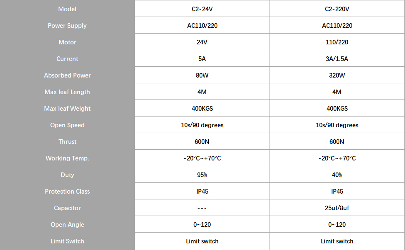Select the 3A/1.5A current value
The image size is (405, 250).
click(x=337, y=59)
